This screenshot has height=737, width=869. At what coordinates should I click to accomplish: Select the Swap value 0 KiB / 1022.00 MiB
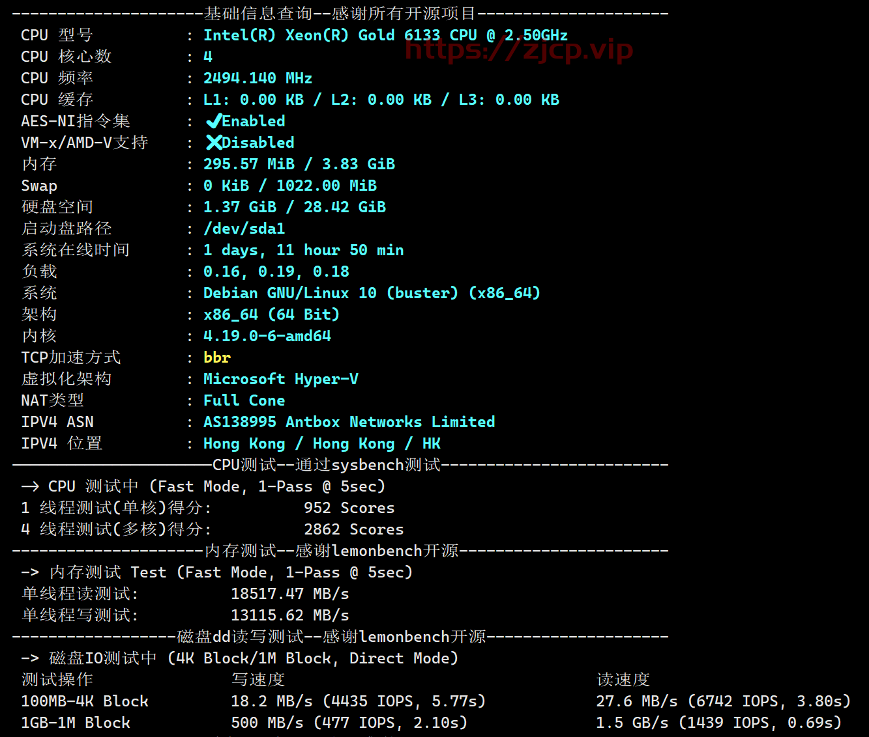coord(290,186)
